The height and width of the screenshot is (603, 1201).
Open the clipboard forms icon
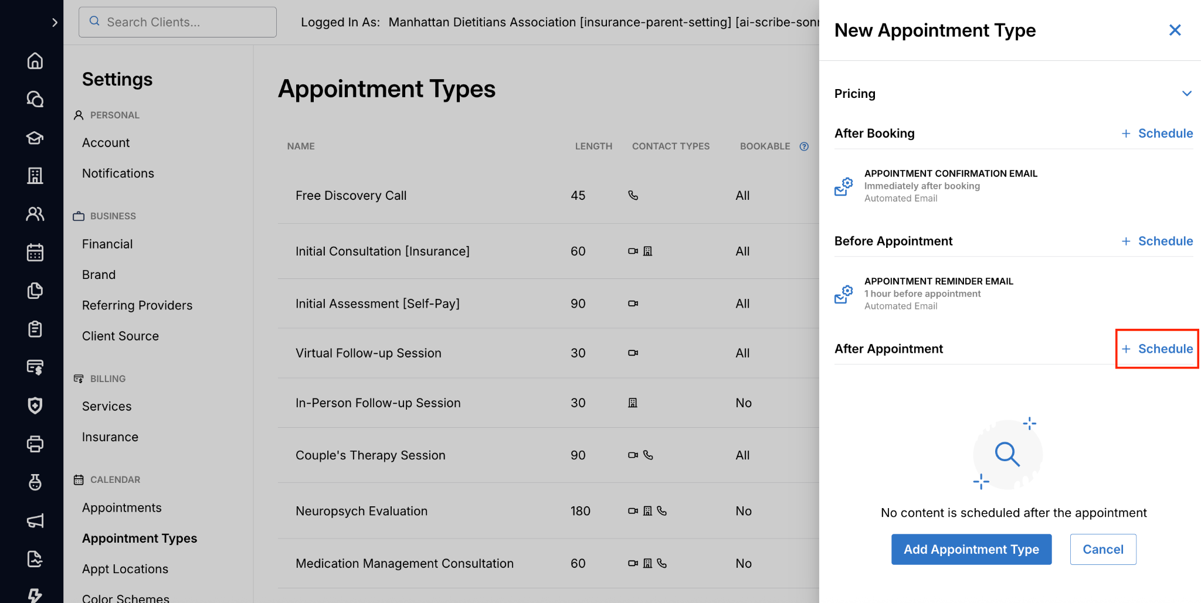35,329
